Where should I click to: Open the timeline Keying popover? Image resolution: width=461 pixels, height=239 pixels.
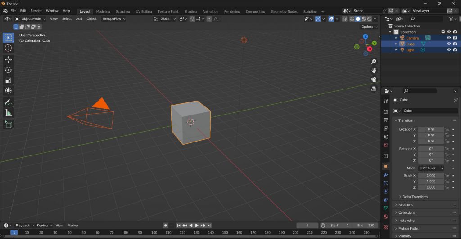click(x=44, y=226)
